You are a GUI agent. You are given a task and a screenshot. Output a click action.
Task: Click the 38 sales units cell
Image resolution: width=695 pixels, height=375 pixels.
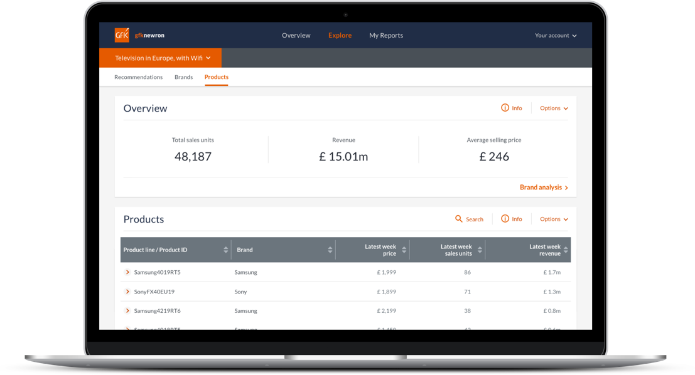(x=467, y=311)
